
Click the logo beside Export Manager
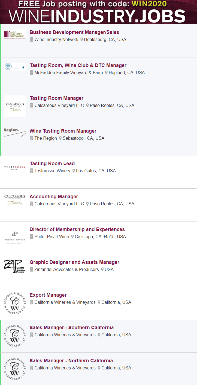[x=15, y=302]
